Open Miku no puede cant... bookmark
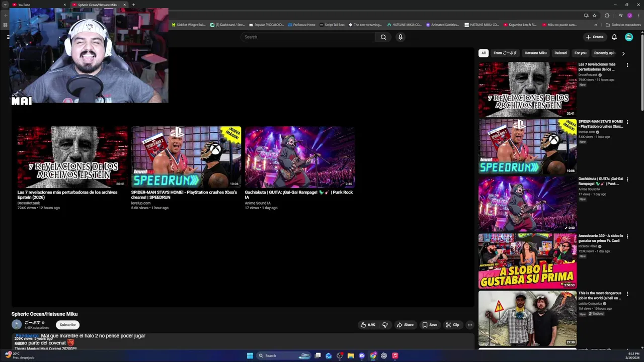The image size is (644, 362). point(559,25)
